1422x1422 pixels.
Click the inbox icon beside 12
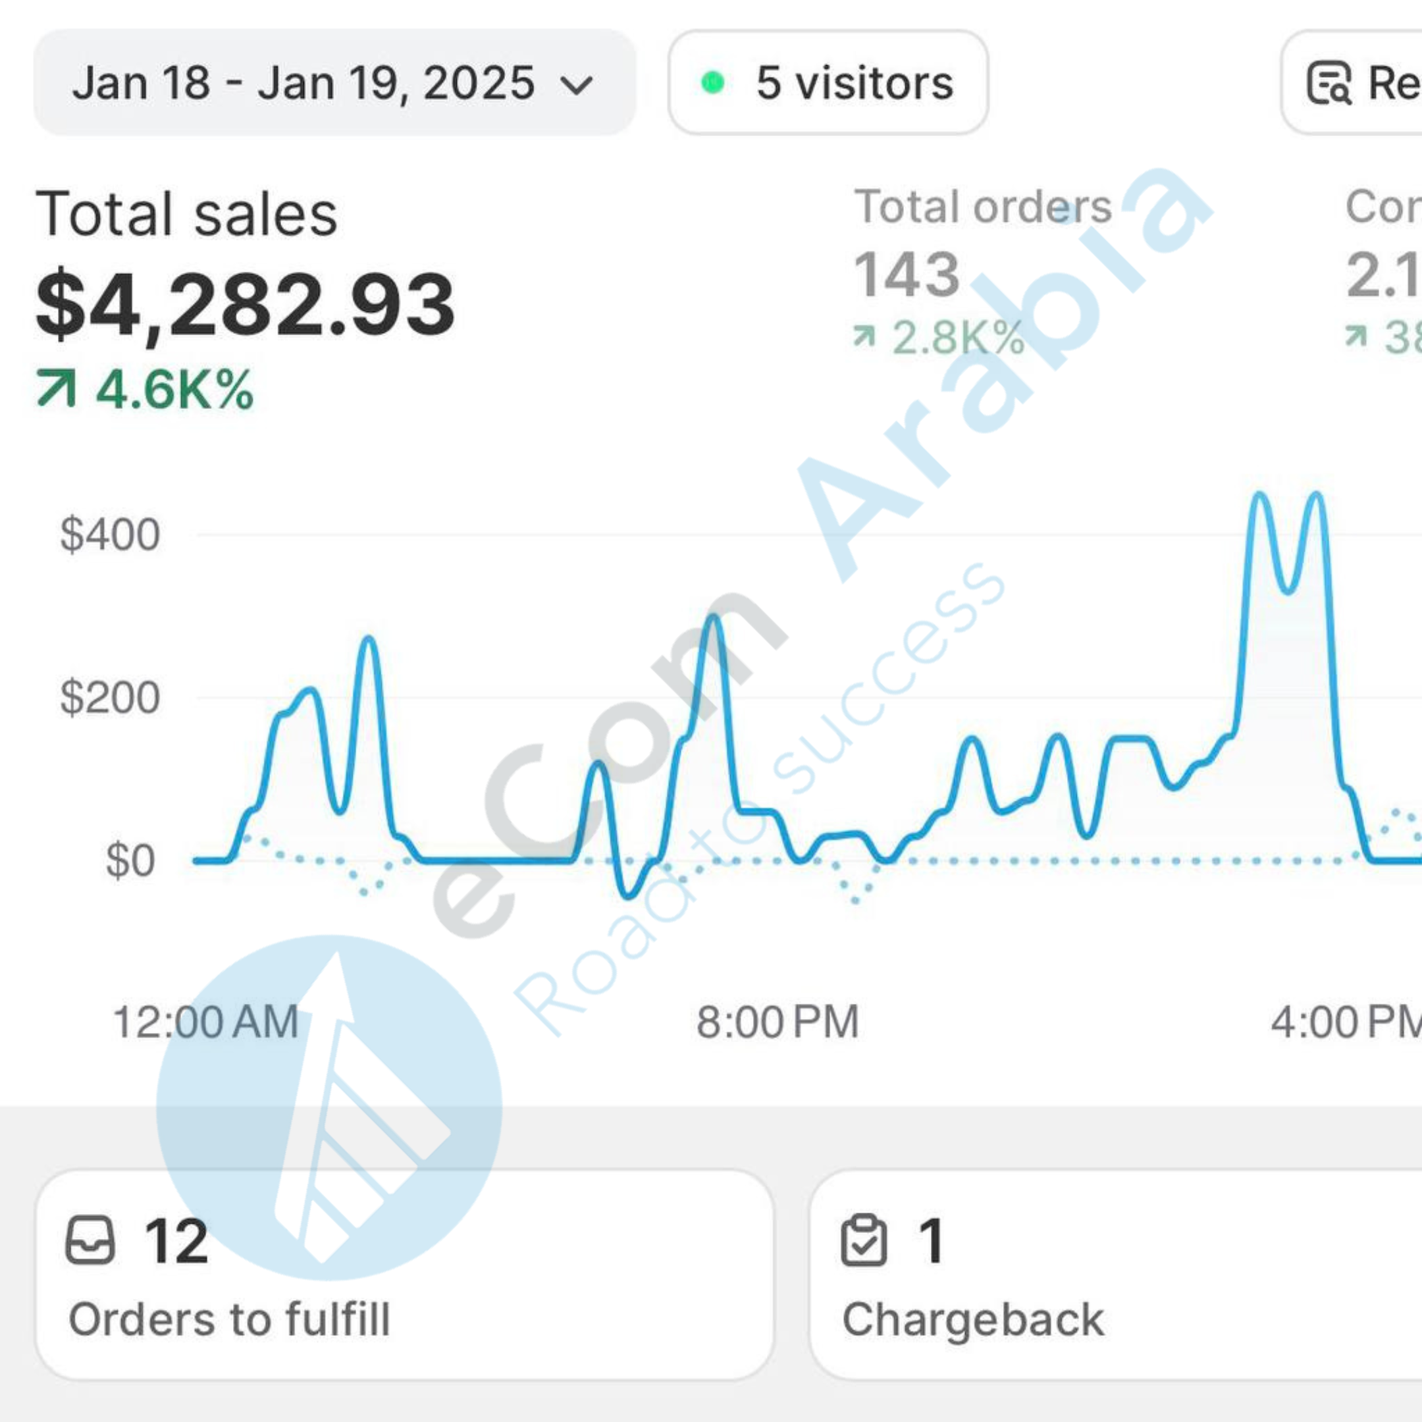click(x=91, y=1240)
